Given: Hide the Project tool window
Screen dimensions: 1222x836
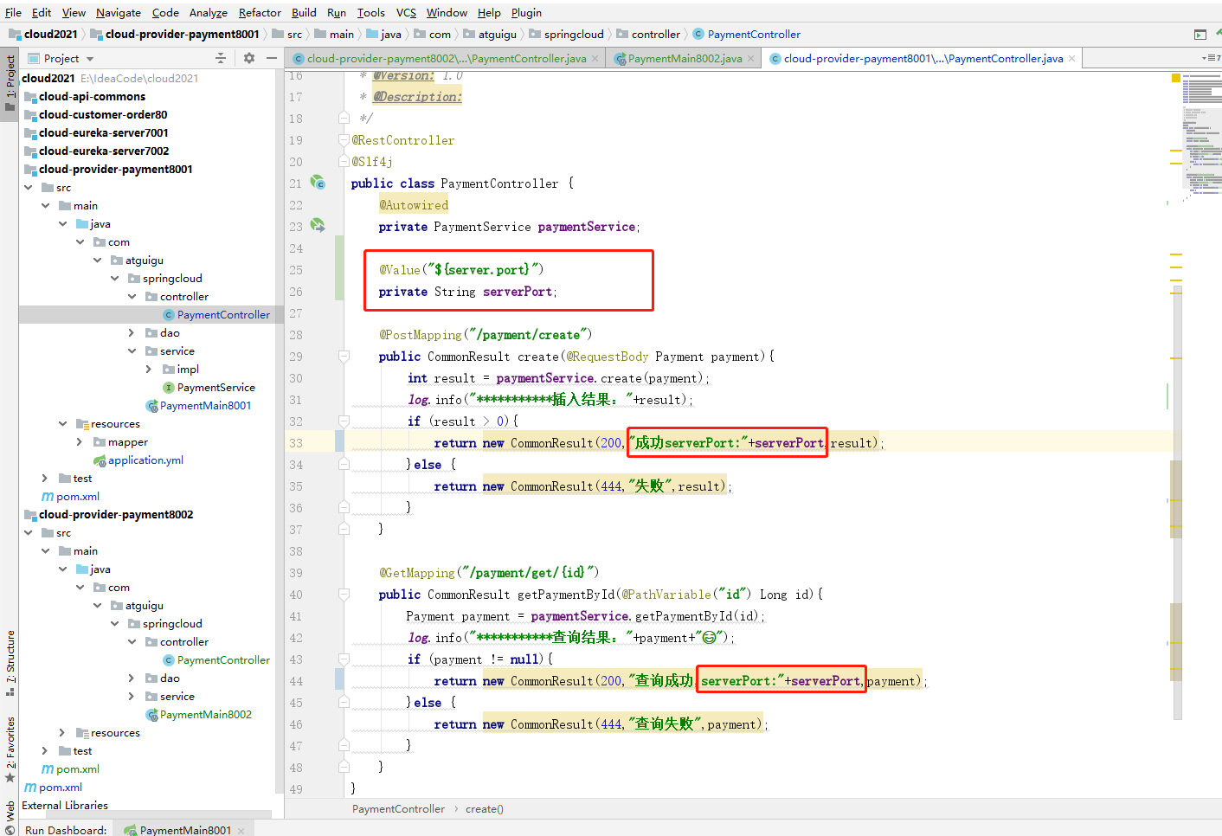Looking at the screenshot, I should point(272,58).
